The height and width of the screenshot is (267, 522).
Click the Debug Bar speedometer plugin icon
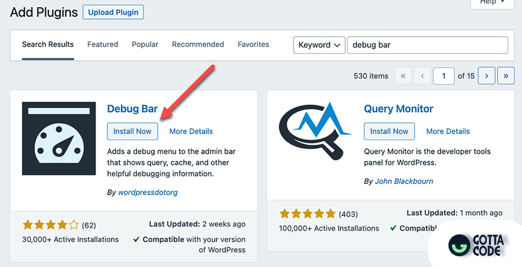pos(59,138)
